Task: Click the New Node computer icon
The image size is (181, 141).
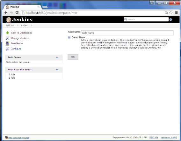Action: pyautogui.click(x=8, y=43)
